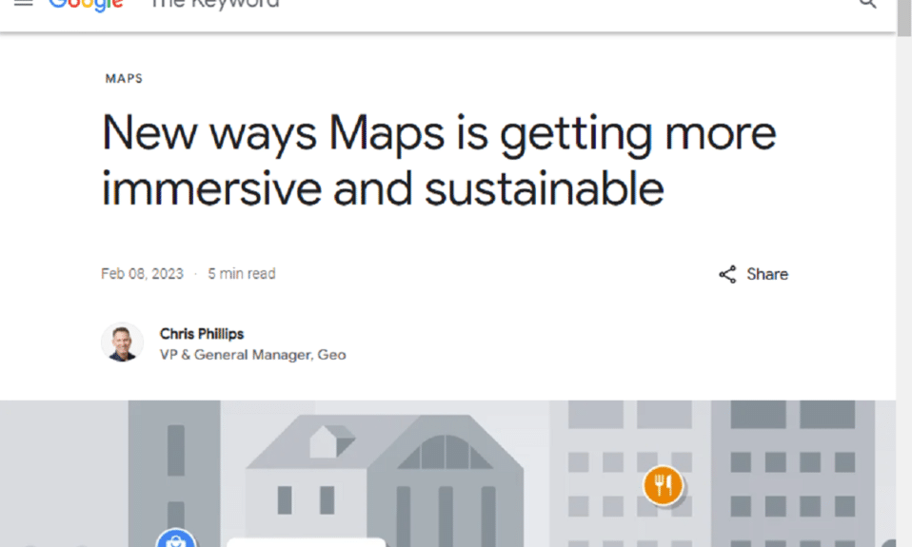The image size is (912, 547).
Task: Click the share icon
Action: click(x=727, y=274)
